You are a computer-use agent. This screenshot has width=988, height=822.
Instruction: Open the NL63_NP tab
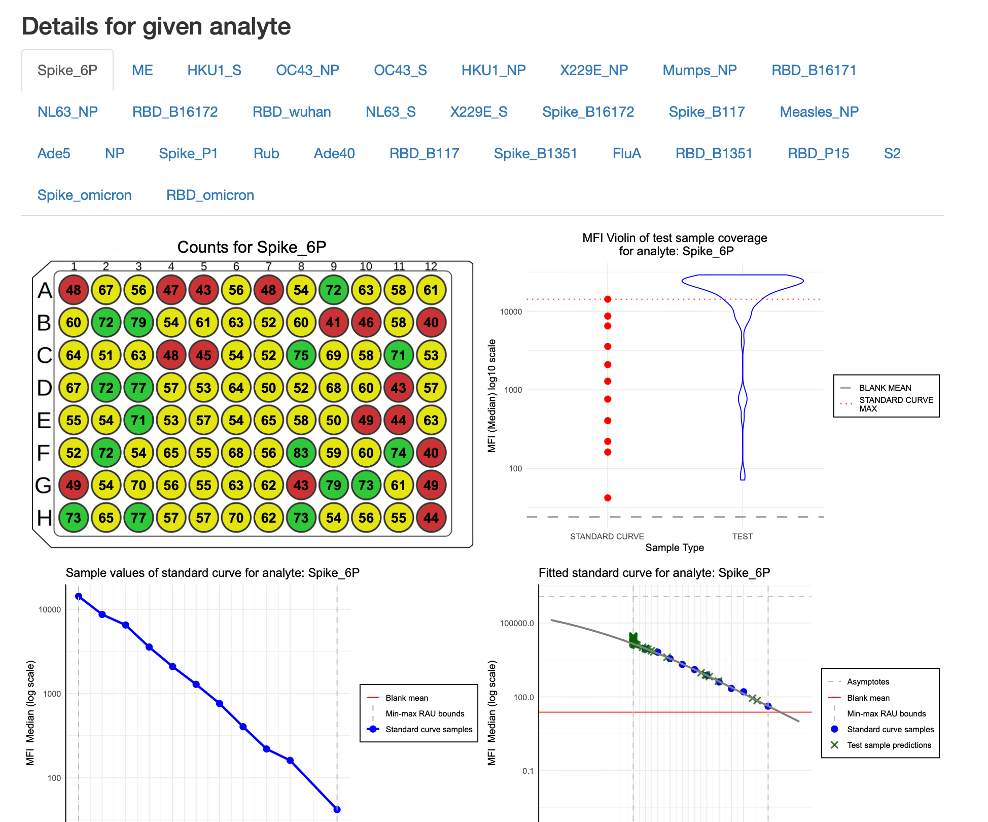[68, 112]
